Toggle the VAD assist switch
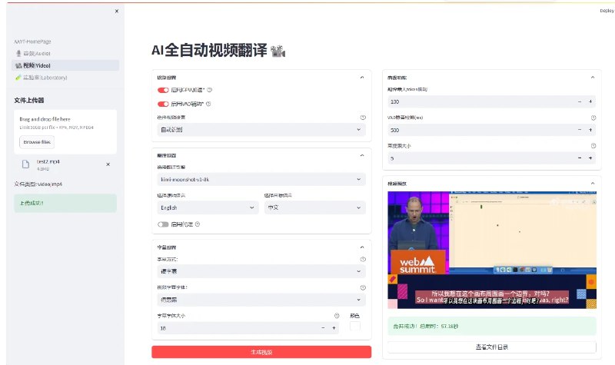The height and width of the screenshot is (365, 615). [x=163, y=105]
